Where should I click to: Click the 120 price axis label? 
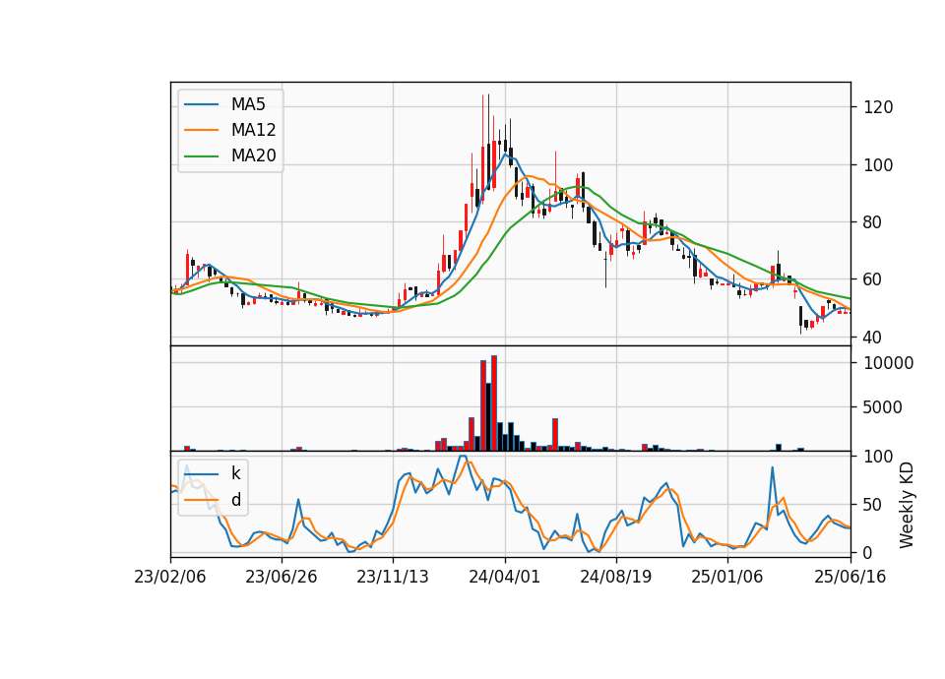[x=878, y=107]
